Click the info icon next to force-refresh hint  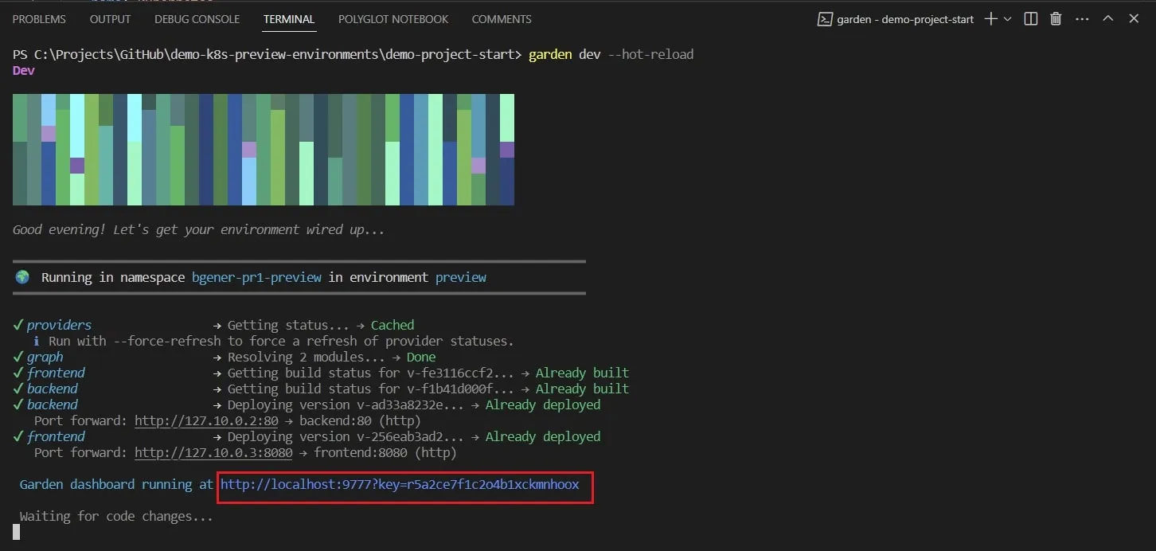pyautogui.click(x=36, y=340)
